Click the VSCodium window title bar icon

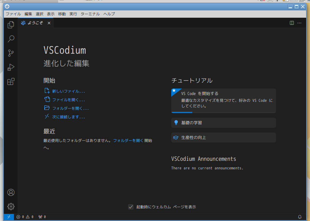[x=7, y=6]
